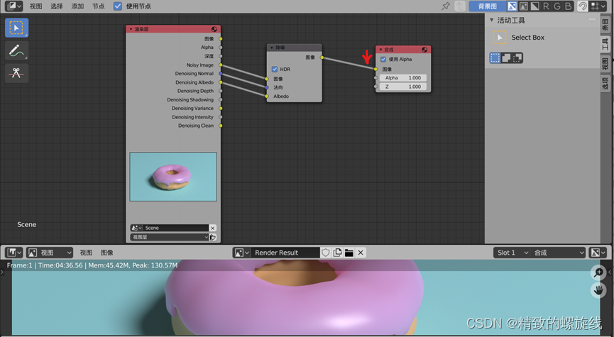Select the Links Cut scissors tool
The image size is (614, 337).
[16, 73]
